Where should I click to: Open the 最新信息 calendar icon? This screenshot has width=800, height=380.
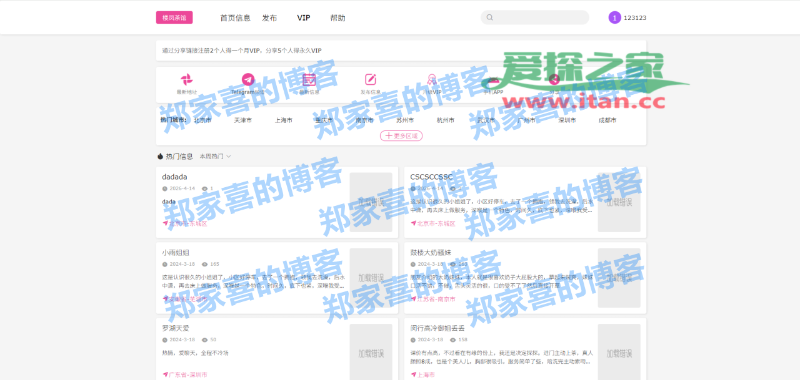309,79
